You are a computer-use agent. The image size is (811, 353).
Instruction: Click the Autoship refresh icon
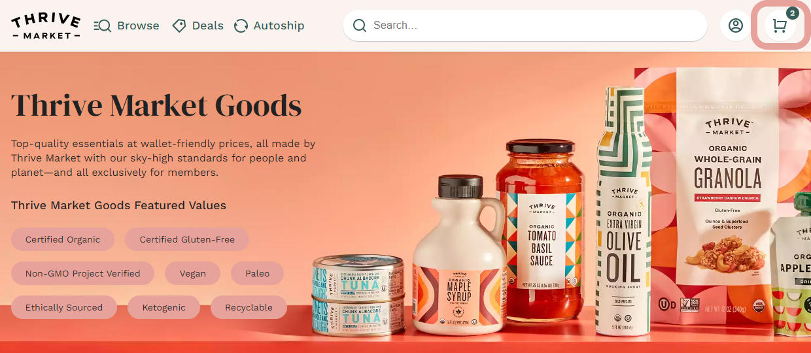(241, 25)
